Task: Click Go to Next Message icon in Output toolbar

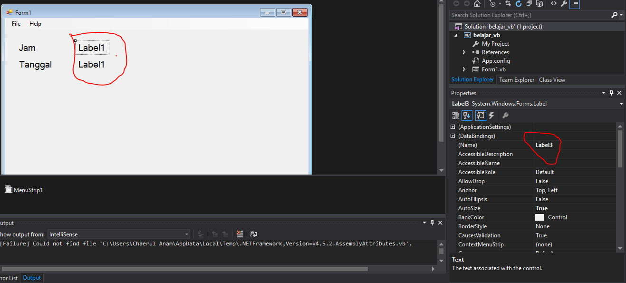Action: (x=225, y=234)
